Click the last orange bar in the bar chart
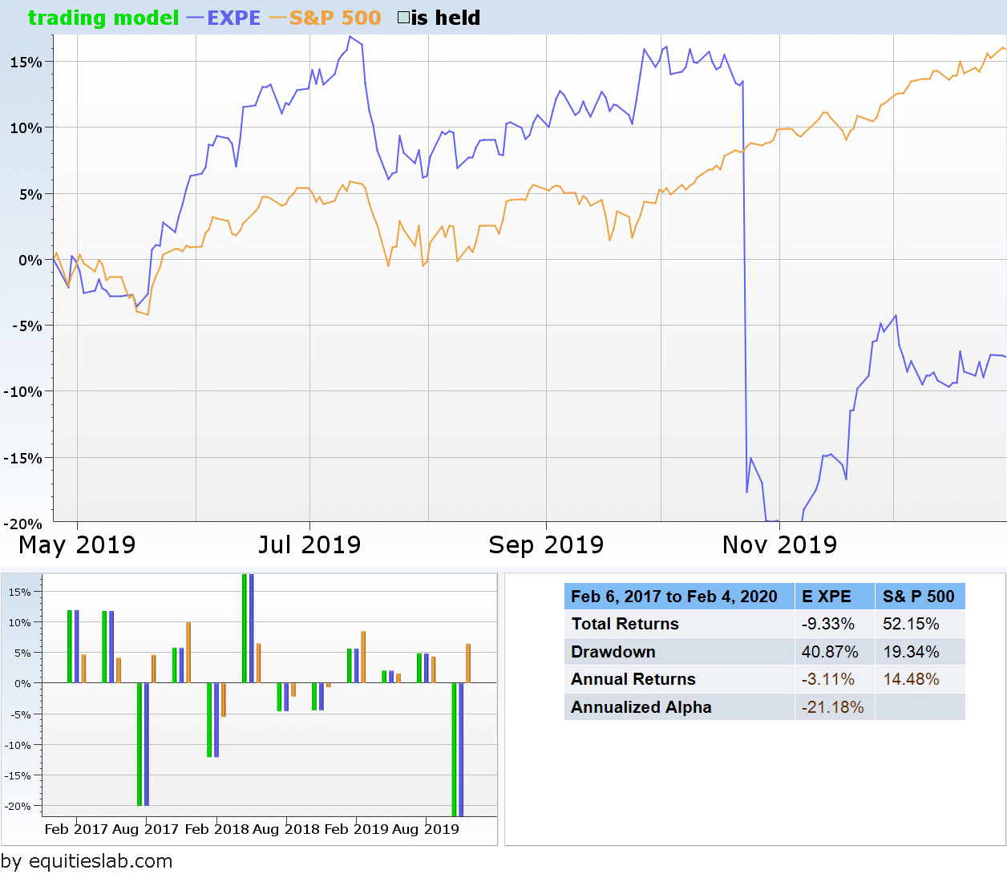 pos(468,663)
